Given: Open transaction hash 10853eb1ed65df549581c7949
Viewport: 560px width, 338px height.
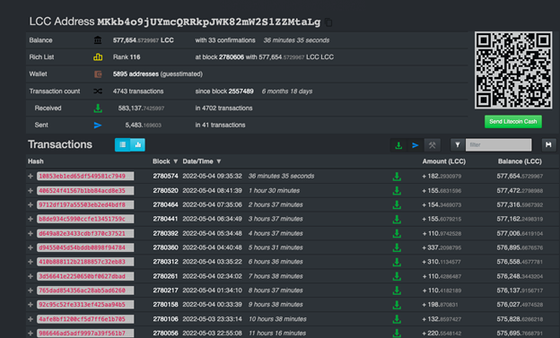Looking at the screenshot, I should 85,177.
